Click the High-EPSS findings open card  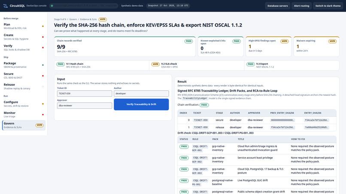point(269,46)
